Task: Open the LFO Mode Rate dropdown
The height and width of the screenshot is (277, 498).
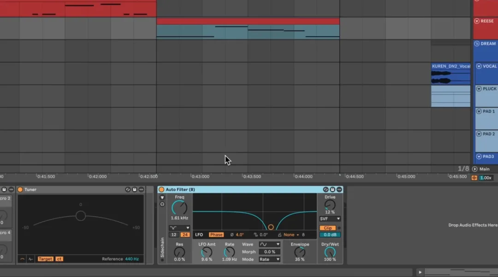Action: 269,259
